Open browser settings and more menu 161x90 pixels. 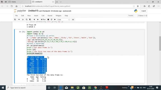coord(158,6)
